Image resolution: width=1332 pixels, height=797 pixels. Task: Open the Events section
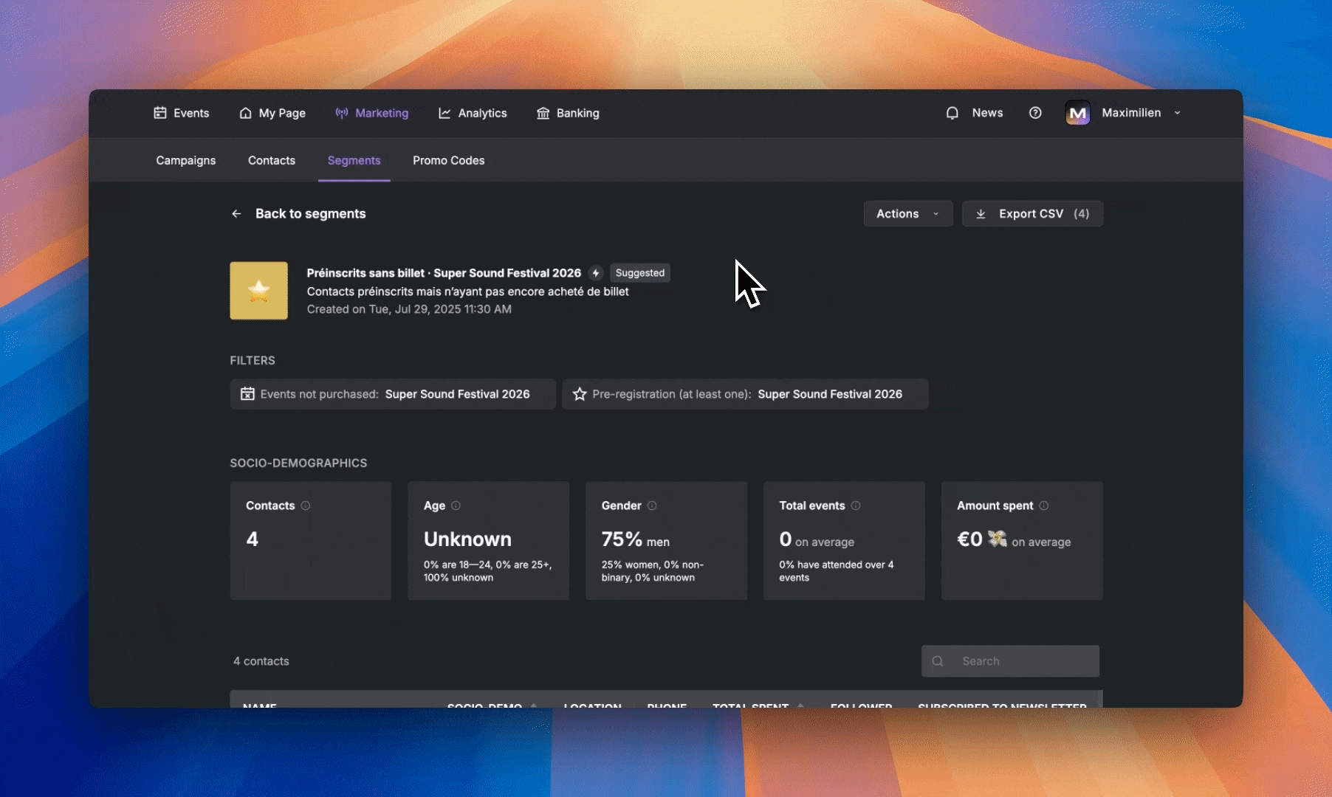tap(181, 113)
